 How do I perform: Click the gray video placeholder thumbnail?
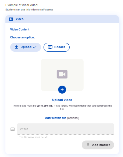62,75
